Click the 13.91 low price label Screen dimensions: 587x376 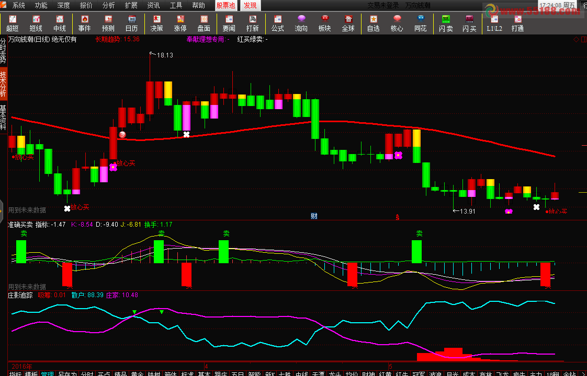click(468, 211)
